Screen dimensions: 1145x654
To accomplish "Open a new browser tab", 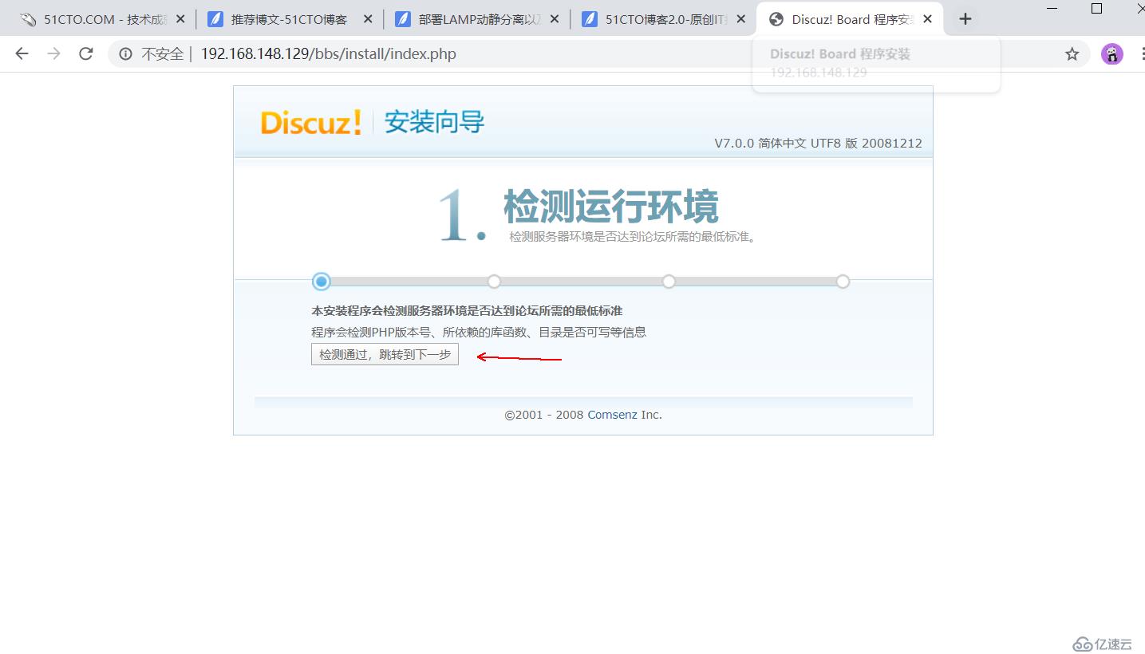I will tap(965, 19).
